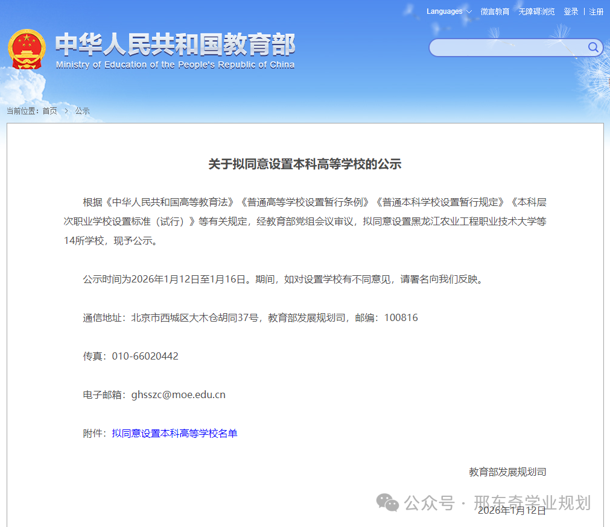610x527 pixels.
Task: Open the 微言教育 menu item
Action: (x=495, y=11)
